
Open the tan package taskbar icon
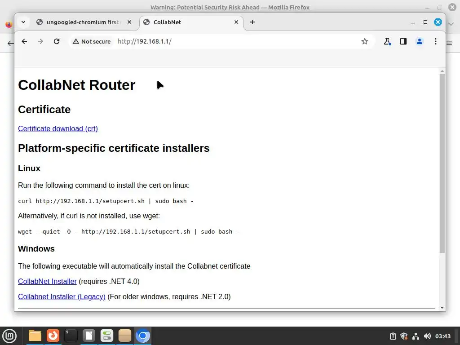tap(125, 336)
